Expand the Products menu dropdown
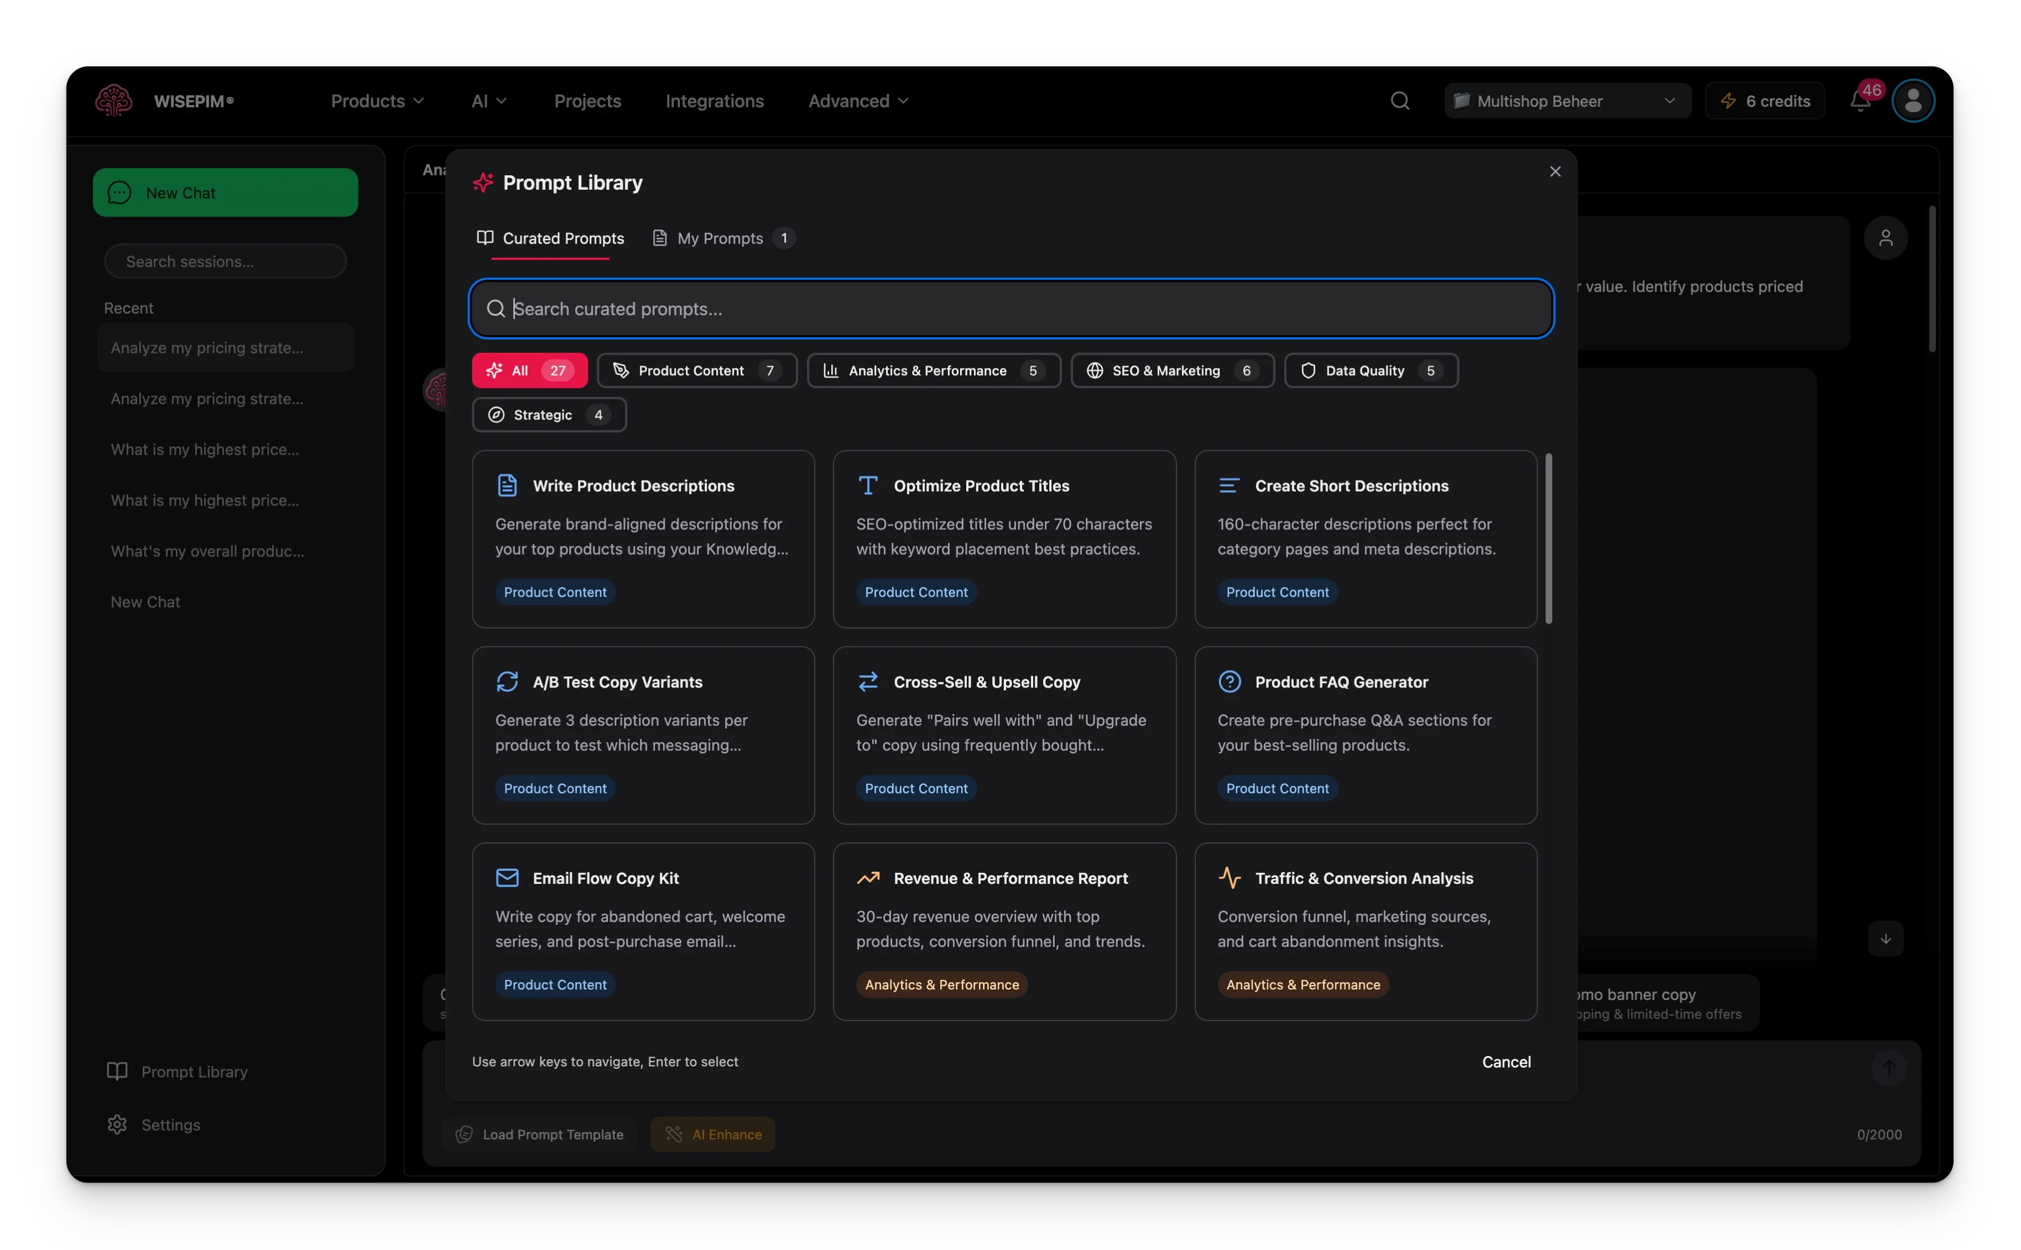The width and height of the screenshot is (2021, 1250). coord(377,101)
